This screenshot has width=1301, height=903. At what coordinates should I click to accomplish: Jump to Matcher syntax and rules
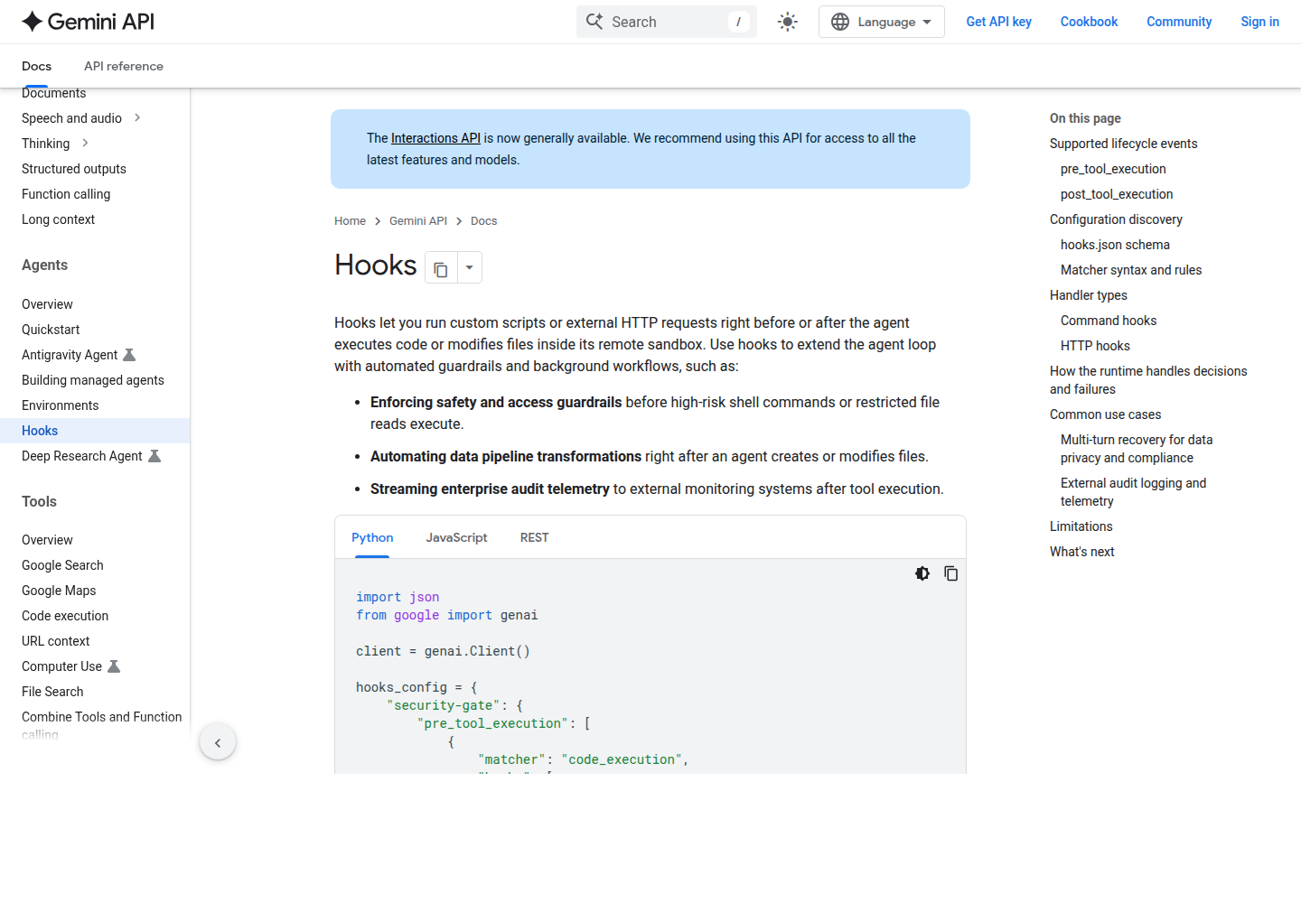(x=1131, y=270)
